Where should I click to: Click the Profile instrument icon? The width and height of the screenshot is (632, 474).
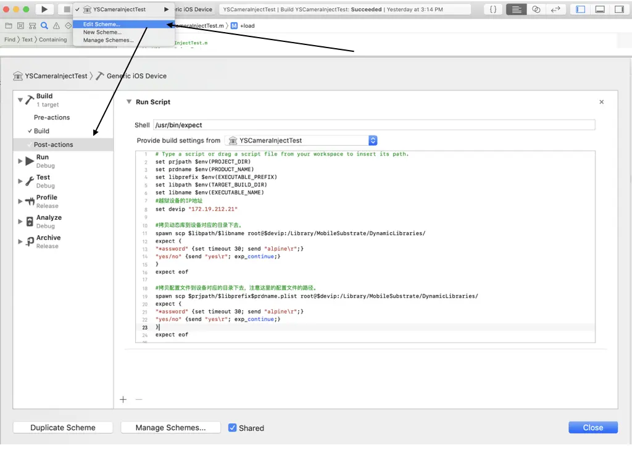coord(30,201)
